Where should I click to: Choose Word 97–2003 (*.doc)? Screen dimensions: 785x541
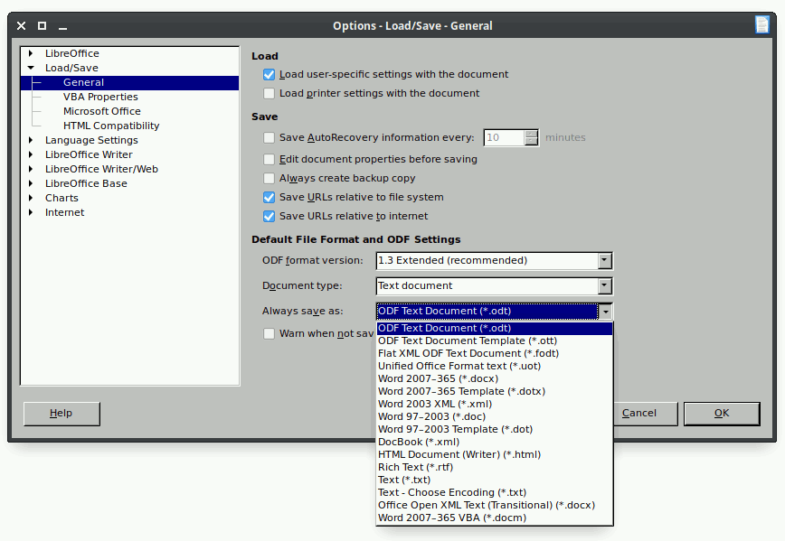click(494, 416)
